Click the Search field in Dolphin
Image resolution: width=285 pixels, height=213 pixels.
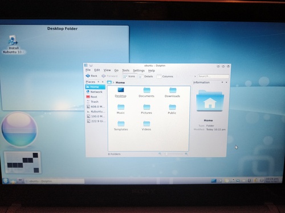pos(213,76)
